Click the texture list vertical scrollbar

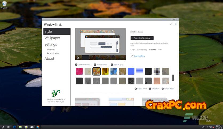(x=173, y=78)
